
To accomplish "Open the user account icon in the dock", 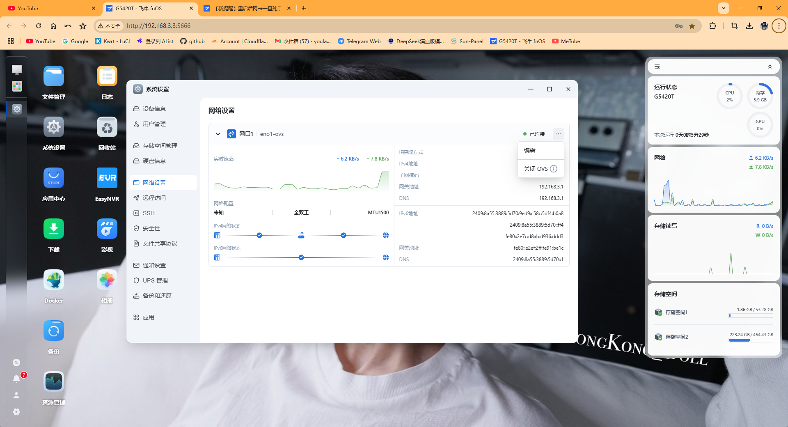I will pos(16,395).
